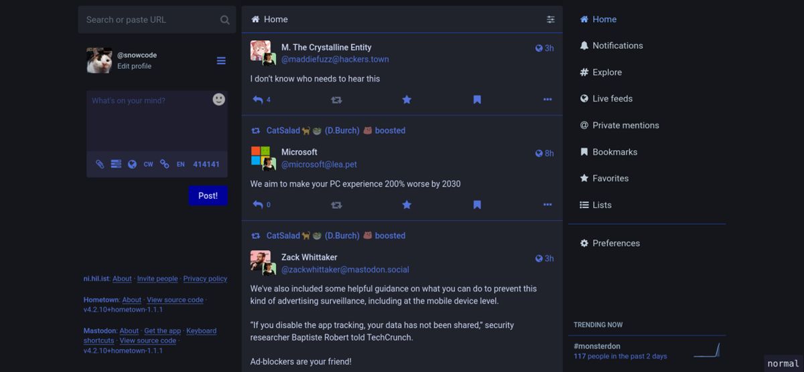The height and width of the screenshot is (372, 804).
Task: Reply to the Microsoft post
Action: 258,205
